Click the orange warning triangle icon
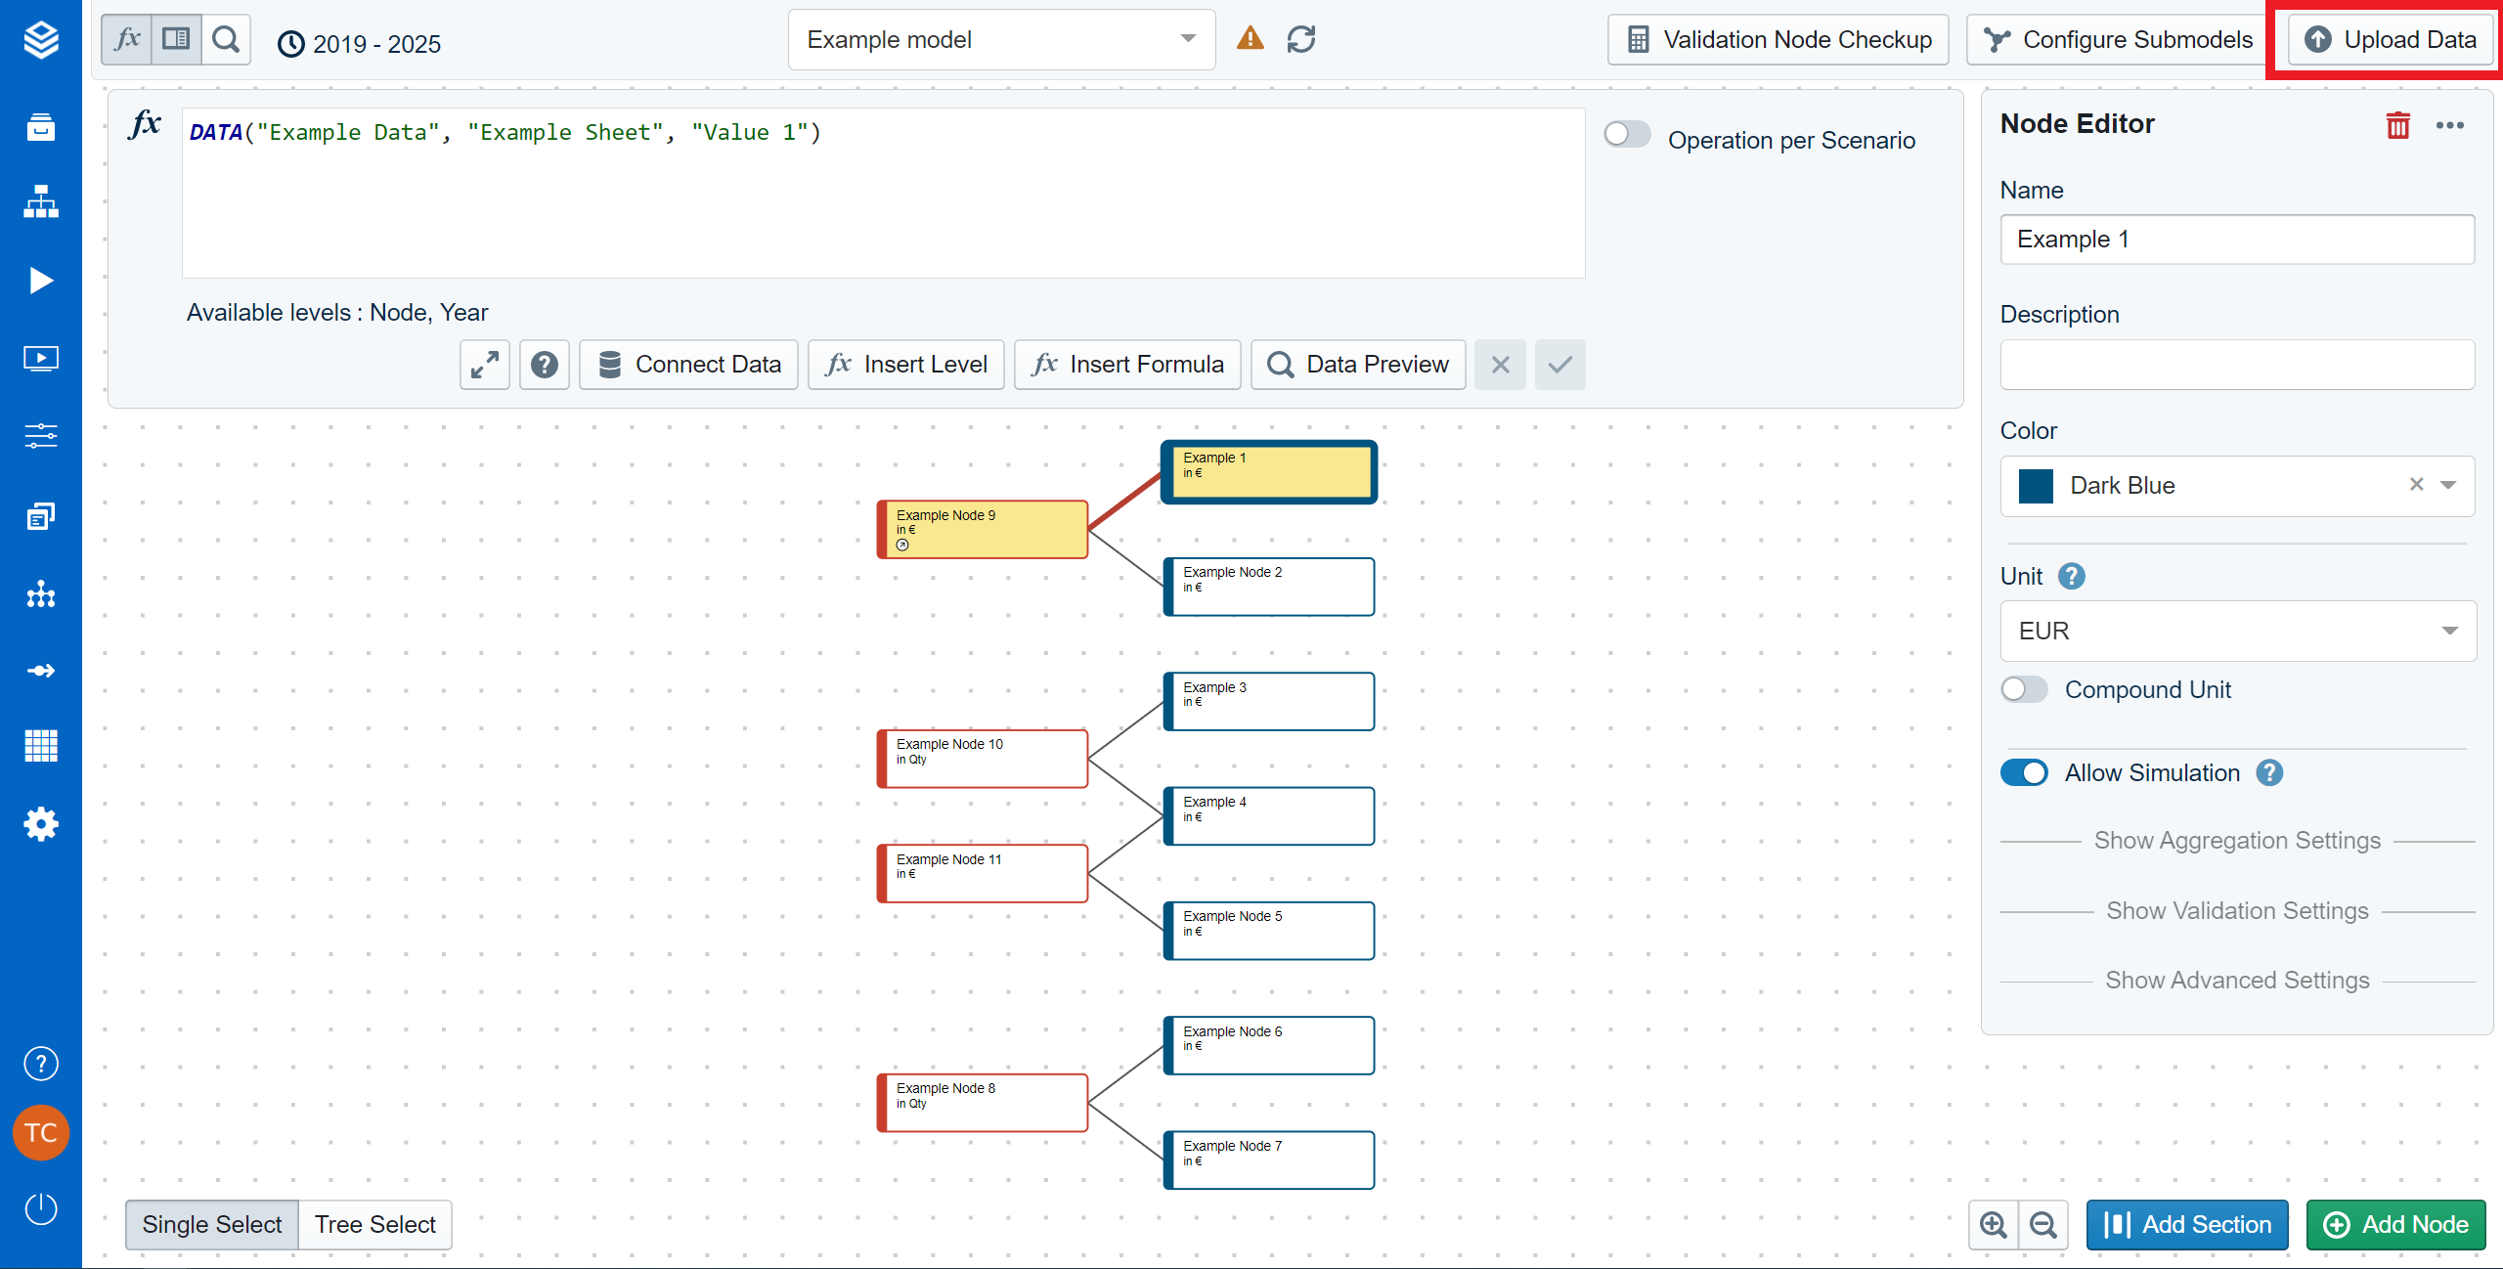 pyautogui.click(x=1250, y=39)
